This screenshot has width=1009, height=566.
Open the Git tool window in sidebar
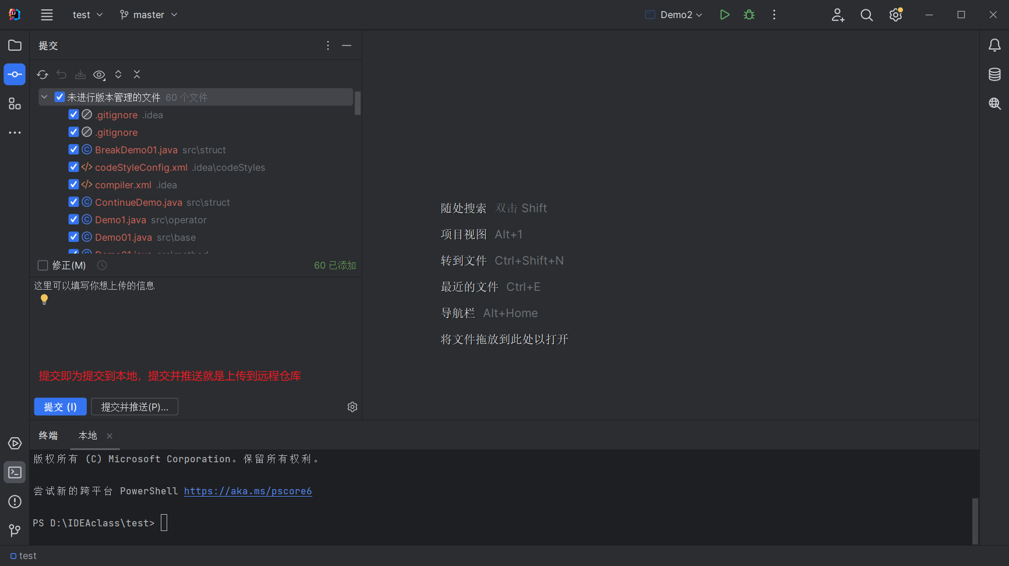(x=15, y=530)
